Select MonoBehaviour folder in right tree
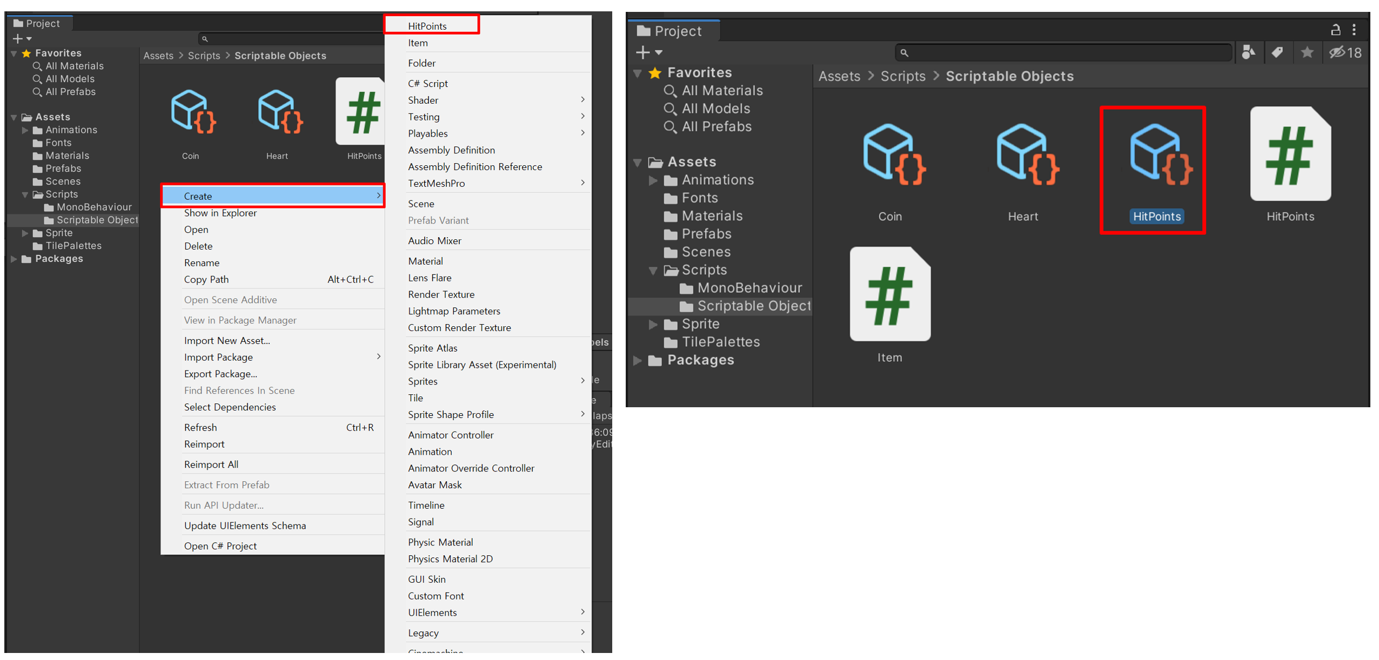 tap(749, 288)
